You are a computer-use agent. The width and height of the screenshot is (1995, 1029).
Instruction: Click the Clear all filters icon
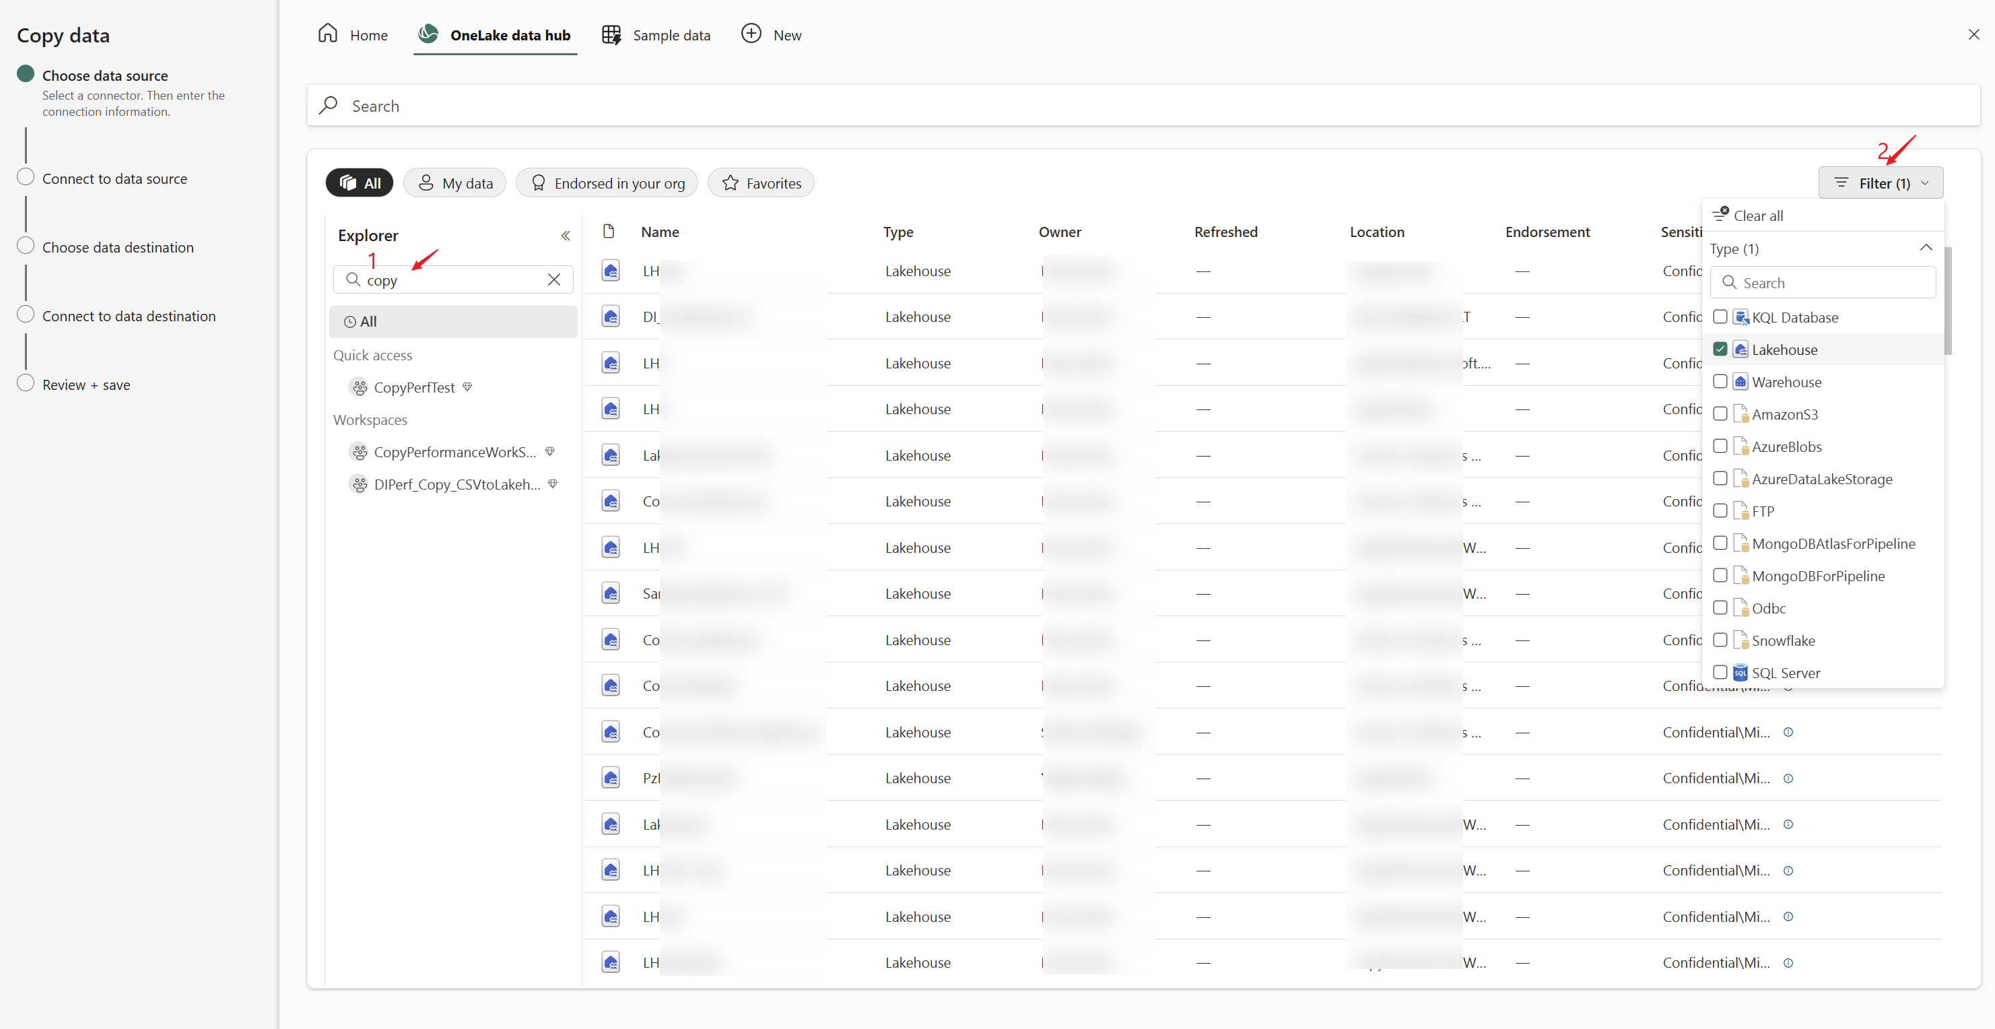pos(1722,214)
